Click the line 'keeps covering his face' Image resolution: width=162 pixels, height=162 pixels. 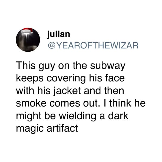point(70,79)
